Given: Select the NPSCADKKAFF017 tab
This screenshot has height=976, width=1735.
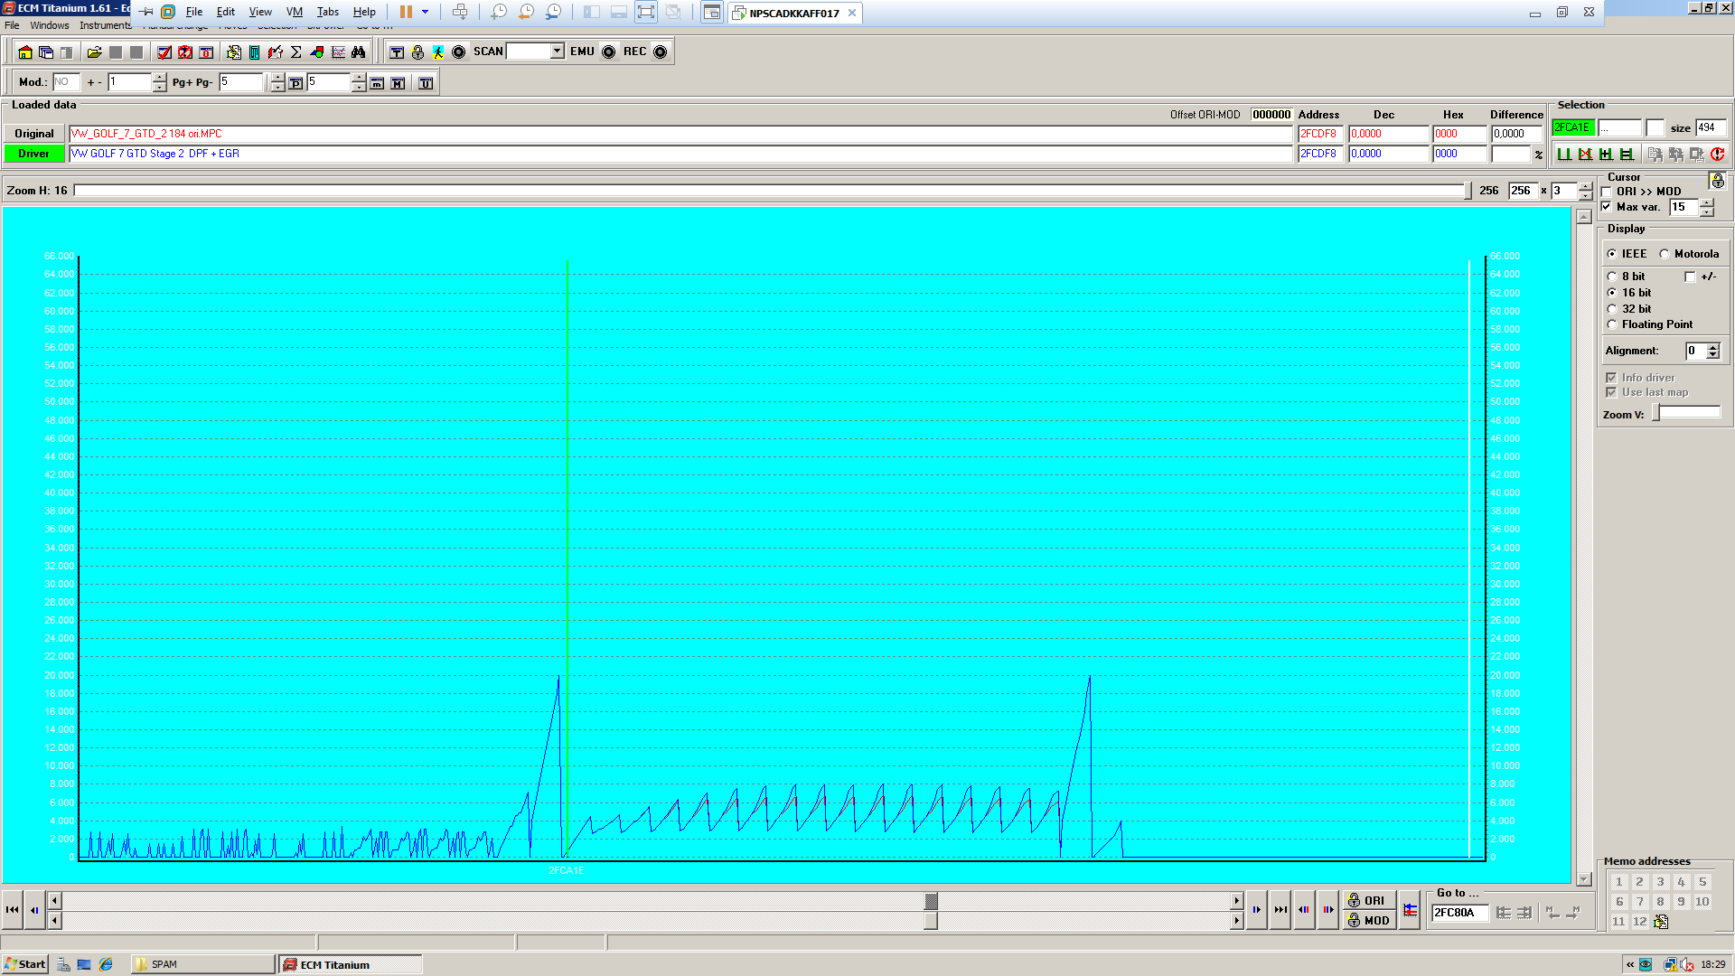Looking at the screenshot, I should [793, 13].
